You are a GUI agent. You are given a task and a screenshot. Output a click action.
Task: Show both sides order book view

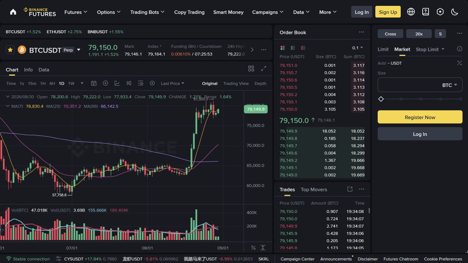pos(283,48)
